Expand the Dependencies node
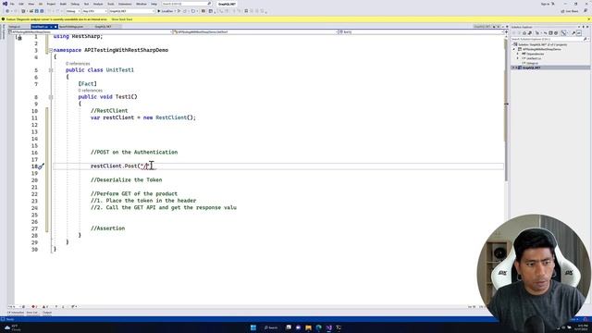This screenshot has height=333, width=592. point(517,54)
